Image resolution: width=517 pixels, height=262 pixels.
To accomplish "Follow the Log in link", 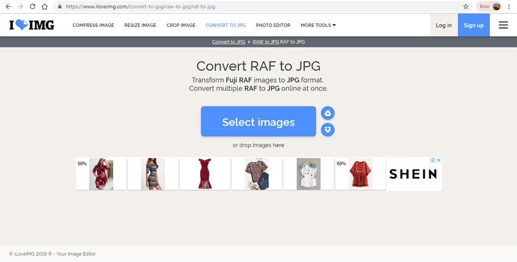I will point(443,26).
